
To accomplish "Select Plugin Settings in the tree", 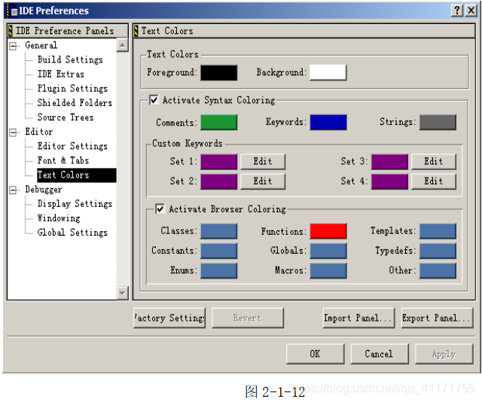I will (72, 89).
